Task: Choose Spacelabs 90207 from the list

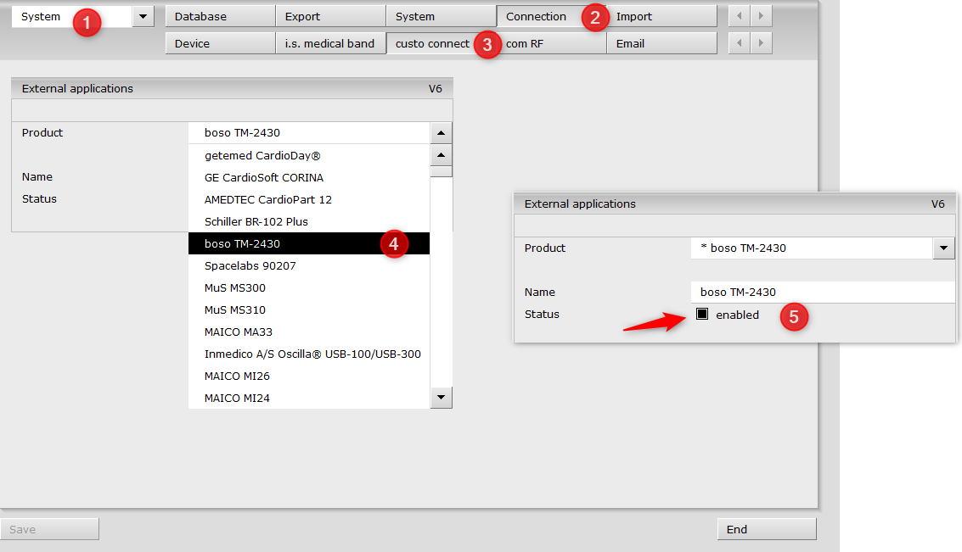Action: (308, 266)
